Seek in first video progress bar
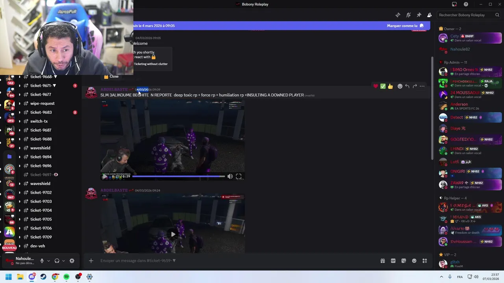 pyautogui.click(x=178, y=176)
